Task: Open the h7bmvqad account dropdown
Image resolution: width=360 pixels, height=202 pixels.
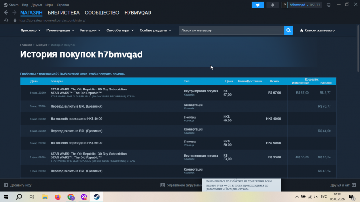Action: click(299, 5)
